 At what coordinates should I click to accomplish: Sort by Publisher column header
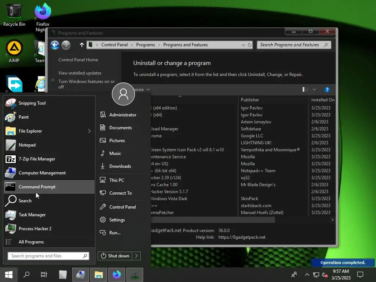tap(273, 100)
